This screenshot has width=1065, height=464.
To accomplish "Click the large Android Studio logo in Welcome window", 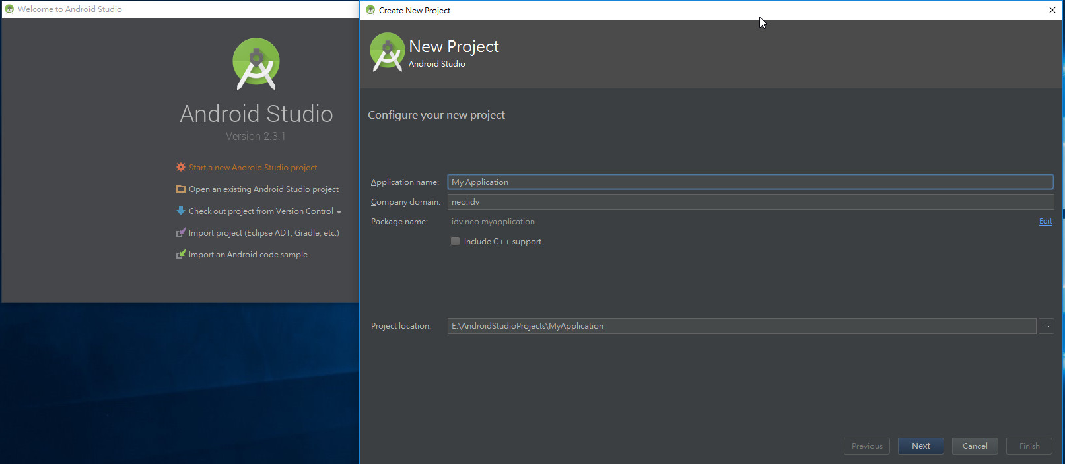I will tap(256, 64).
